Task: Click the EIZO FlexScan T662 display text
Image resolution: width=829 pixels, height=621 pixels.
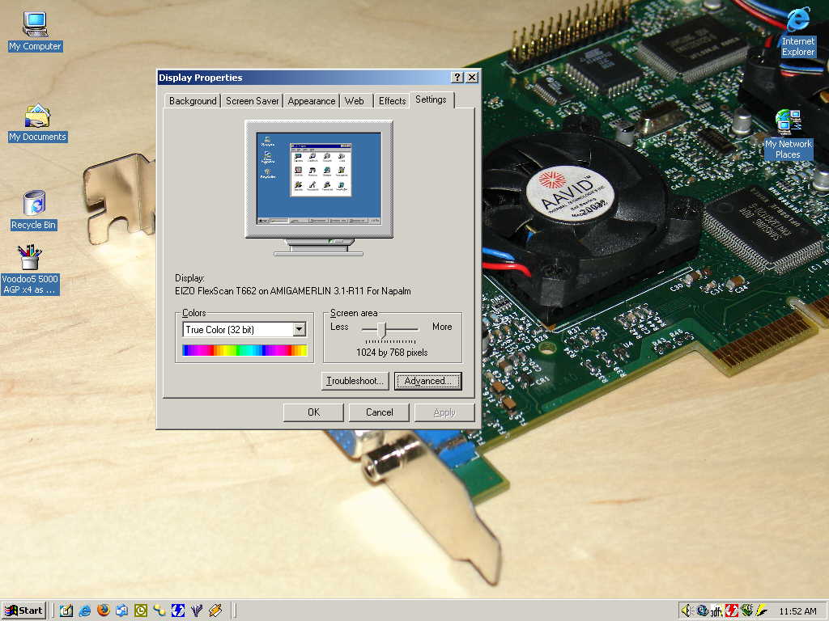Action: (x=292, y=291)
